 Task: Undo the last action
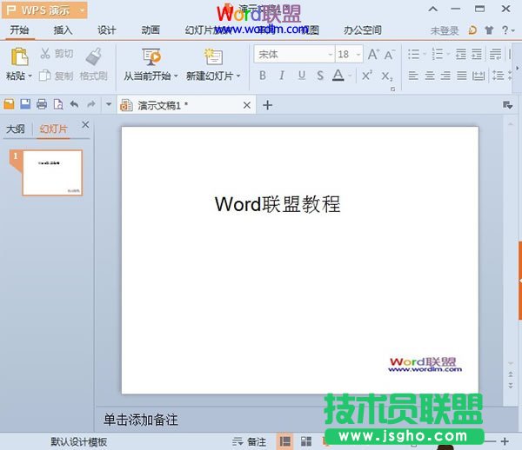tap(74, 104)
